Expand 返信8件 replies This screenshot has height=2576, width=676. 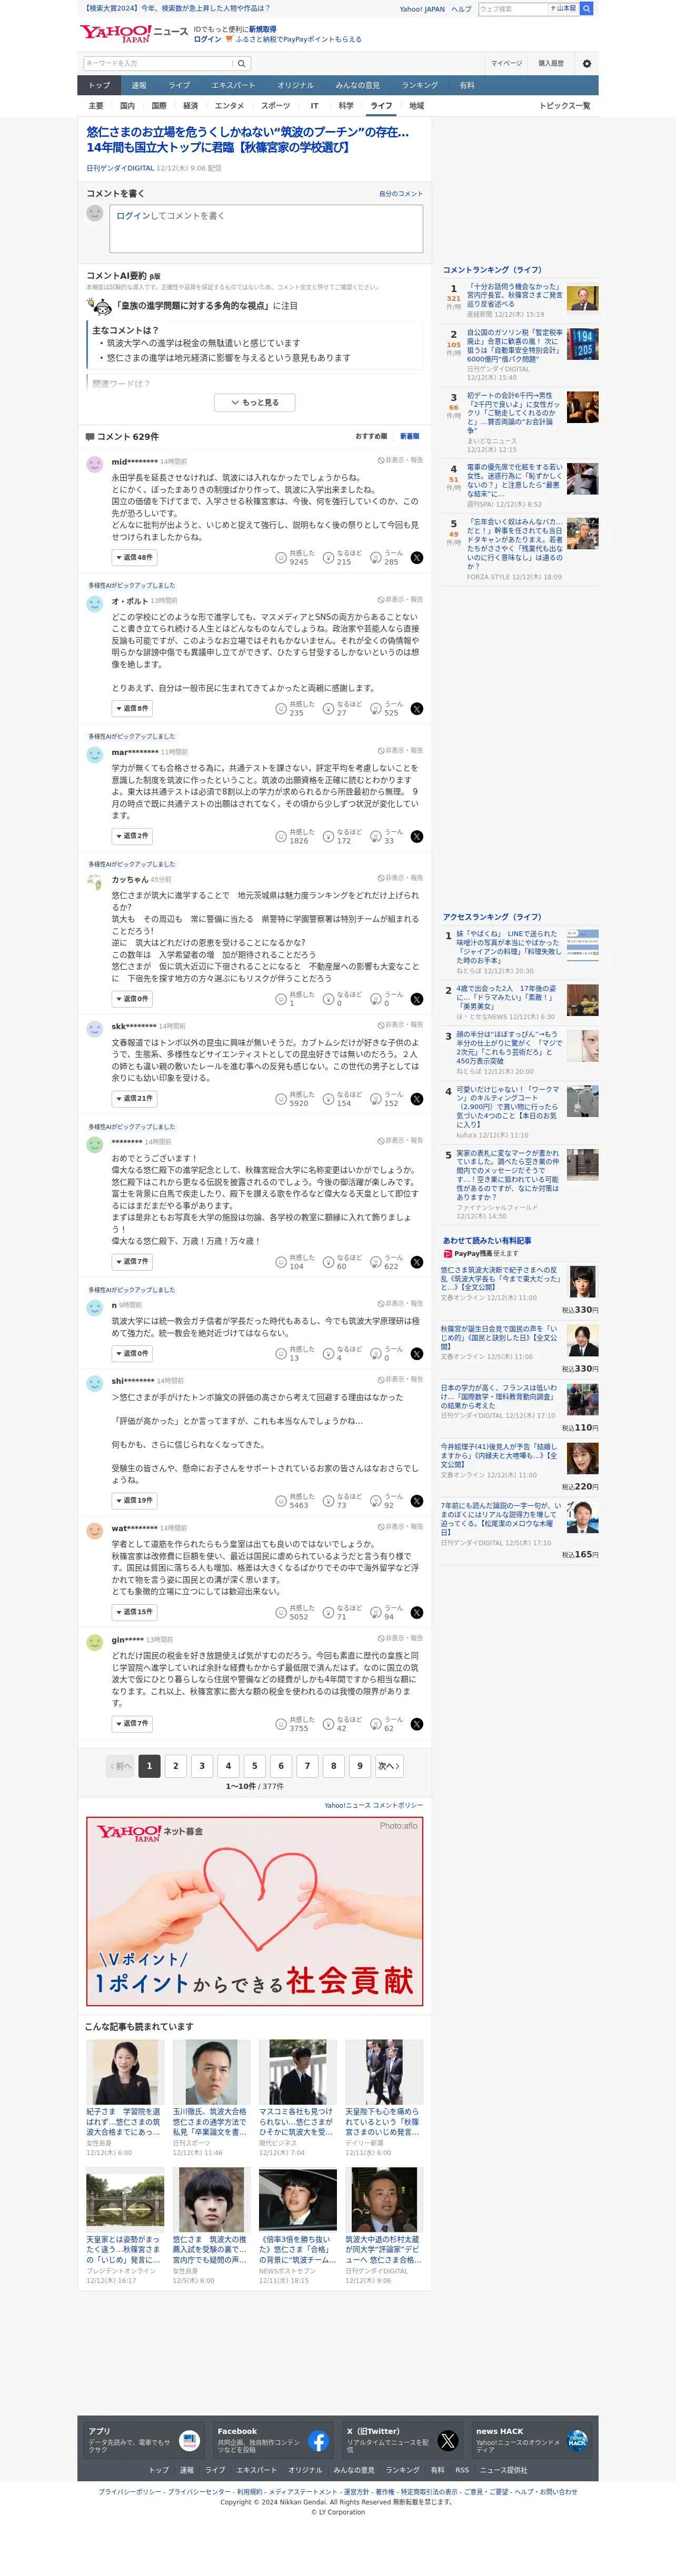(x=132, y=709)
